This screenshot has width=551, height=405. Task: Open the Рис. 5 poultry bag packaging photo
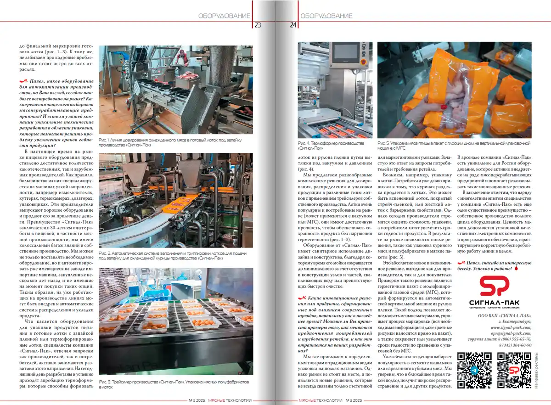455,90
